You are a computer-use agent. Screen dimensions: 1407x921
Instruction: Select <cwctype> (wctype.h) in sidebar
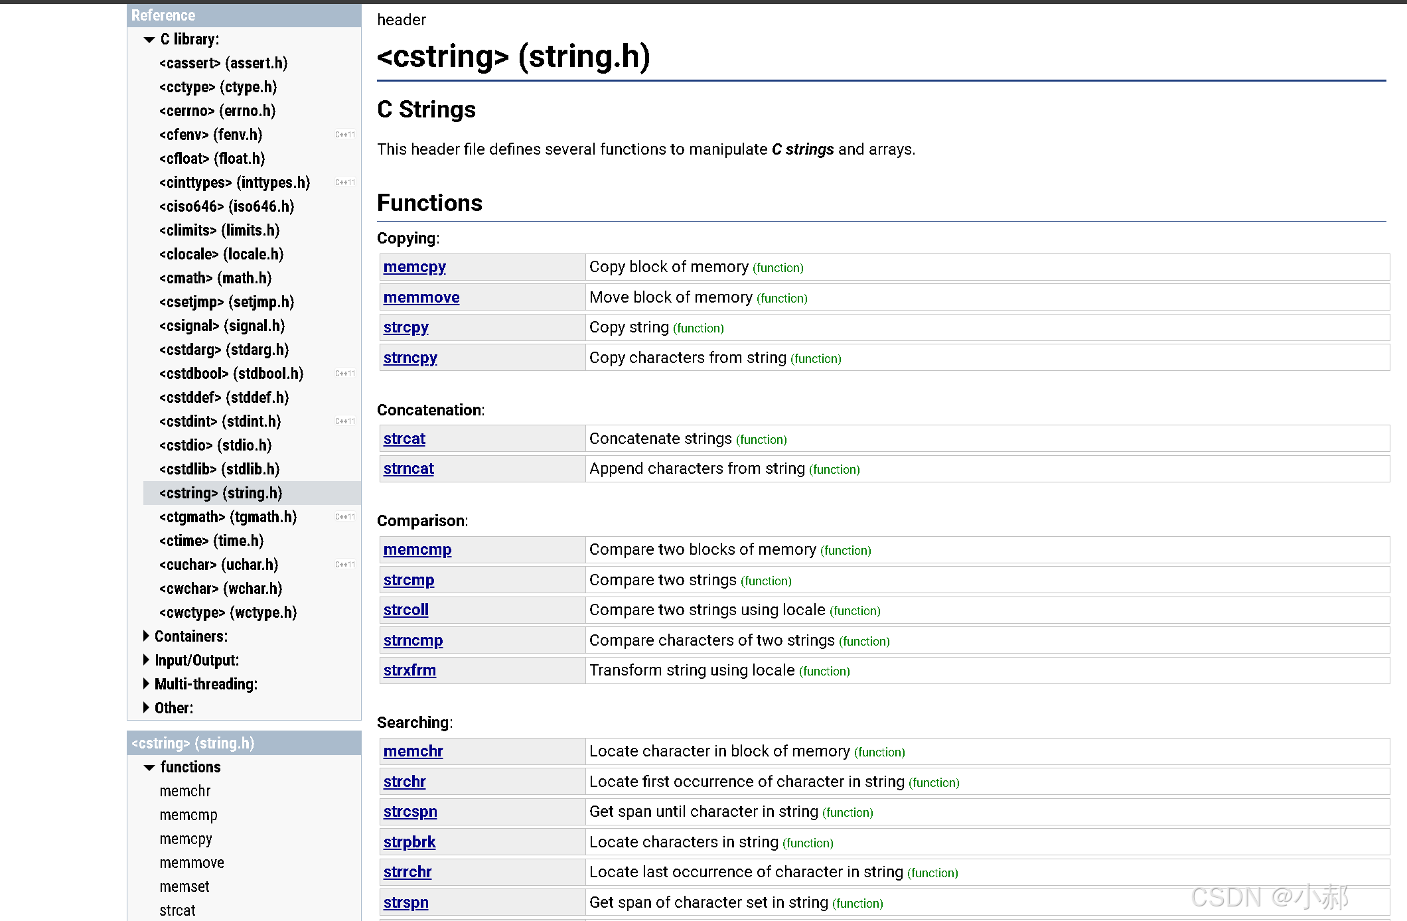point(228,612)
